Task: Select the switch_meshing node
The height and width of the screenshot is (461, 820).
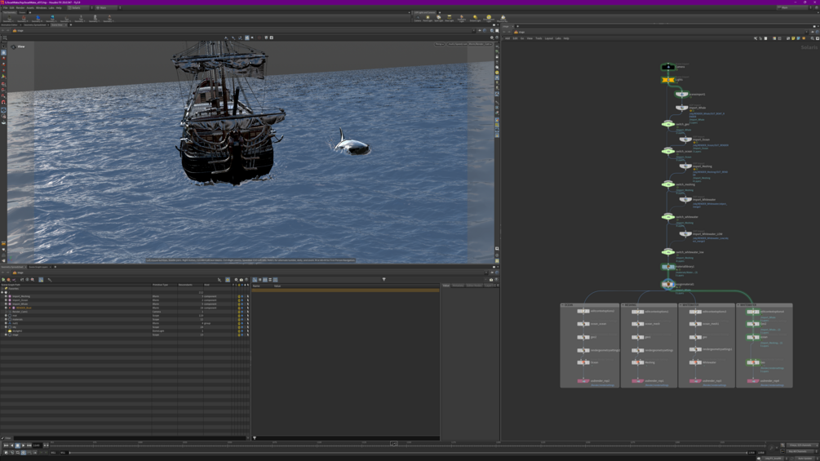Action: (x=667, y=184)
